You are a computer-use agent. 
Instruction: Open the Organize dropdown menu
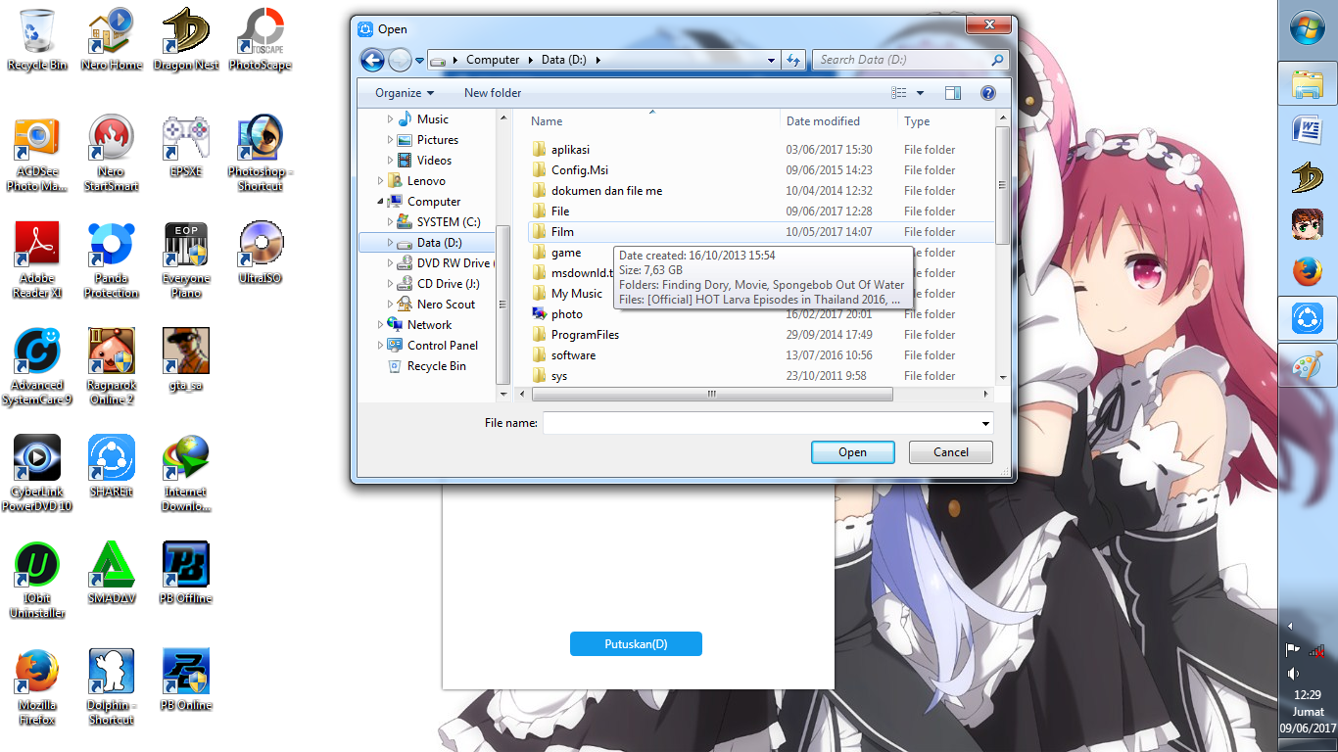click(x=405, y=93)
